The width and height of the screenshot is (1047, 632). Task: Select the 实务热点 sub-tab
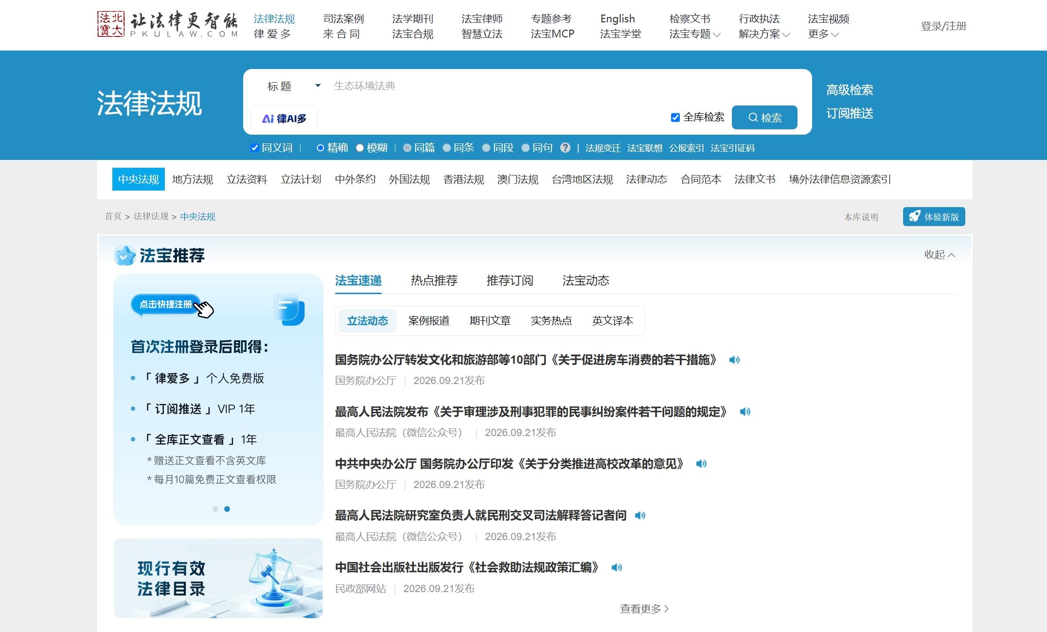click(x=551, y=321)
